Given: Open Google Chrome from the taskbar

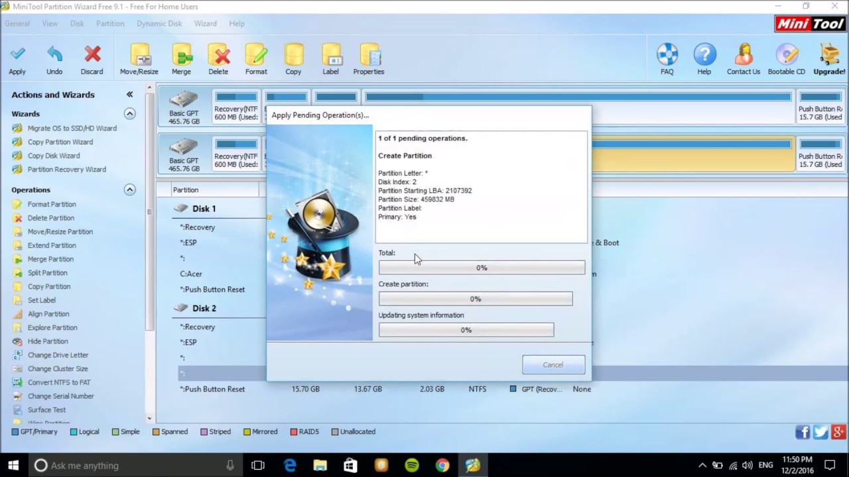Looking at the screenshot, I should point(442,465).
